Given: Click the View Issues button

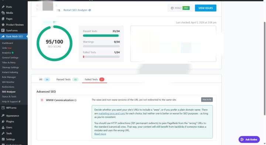Looking at the screenshot, I should [x=205, y=8].
